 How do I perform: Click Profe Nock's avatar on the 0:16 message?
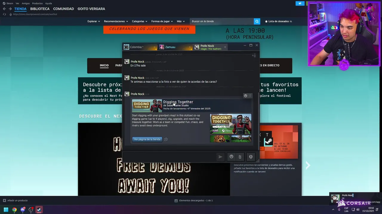pyautogui.click(x=127, y=94)
